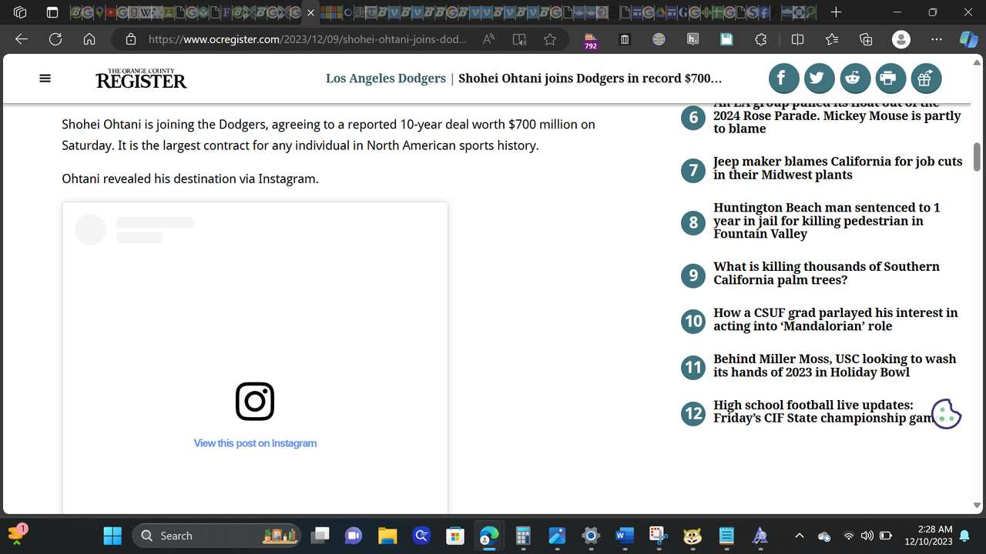This screenshot has width=986, height=554.
Task: Click the gift article icon
Action: tap(926, 78)
